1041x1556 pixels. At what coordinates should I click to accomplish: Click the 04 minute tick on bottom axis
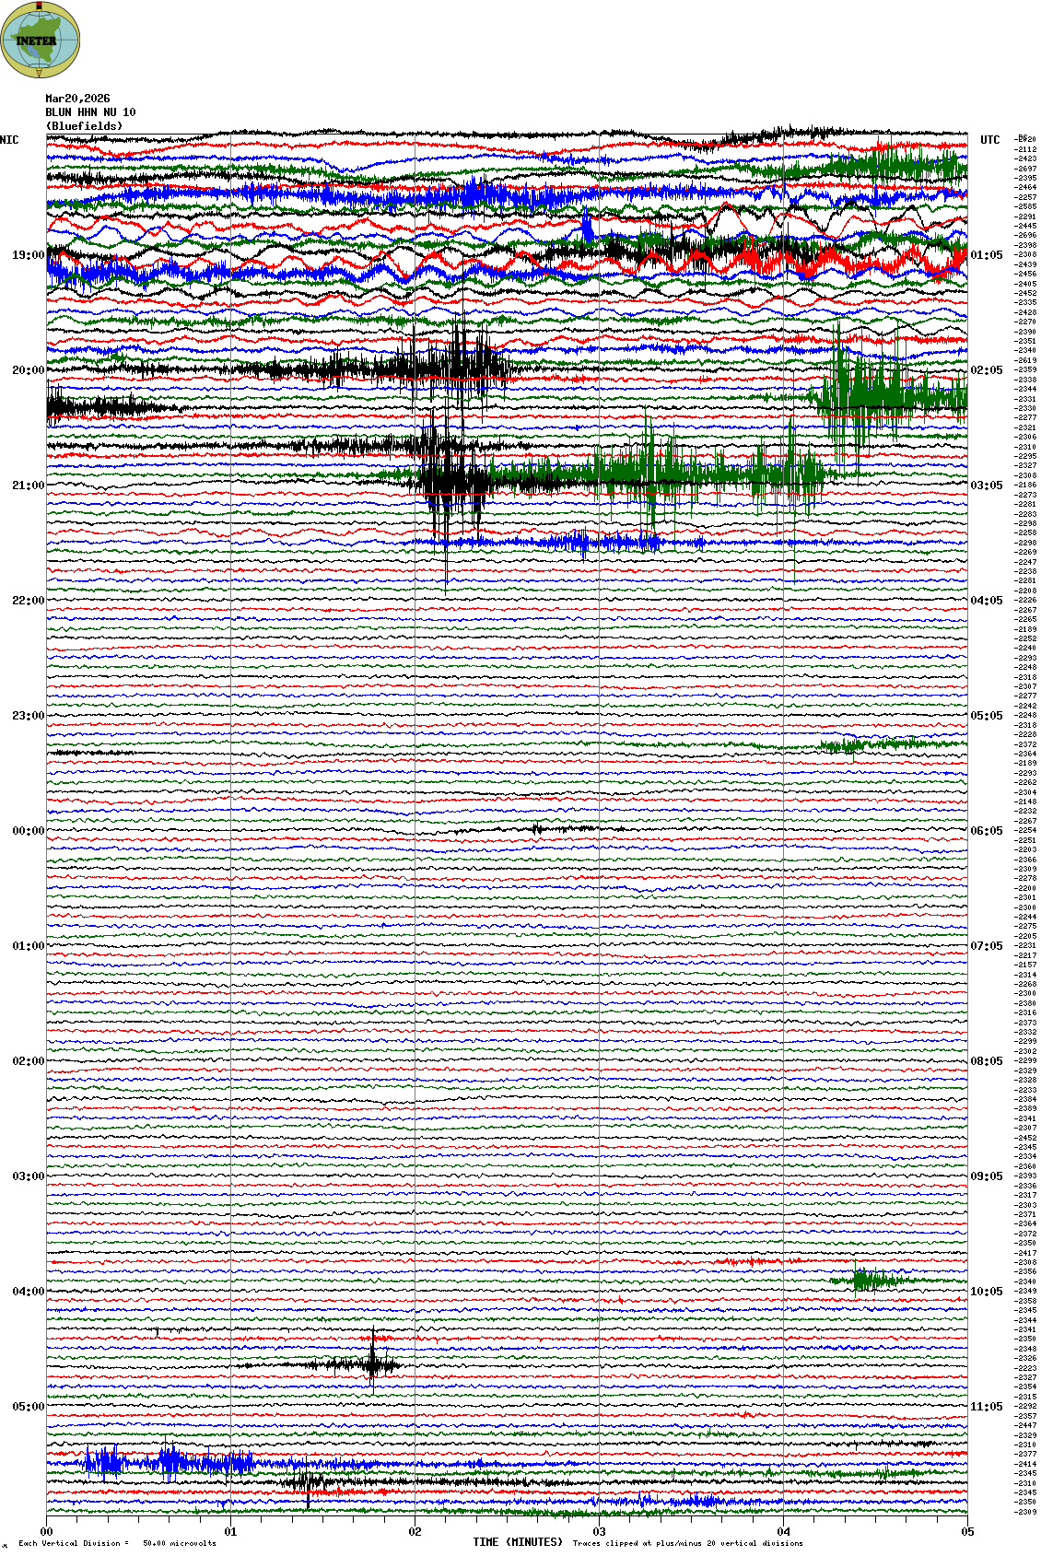coord(784,1532)
